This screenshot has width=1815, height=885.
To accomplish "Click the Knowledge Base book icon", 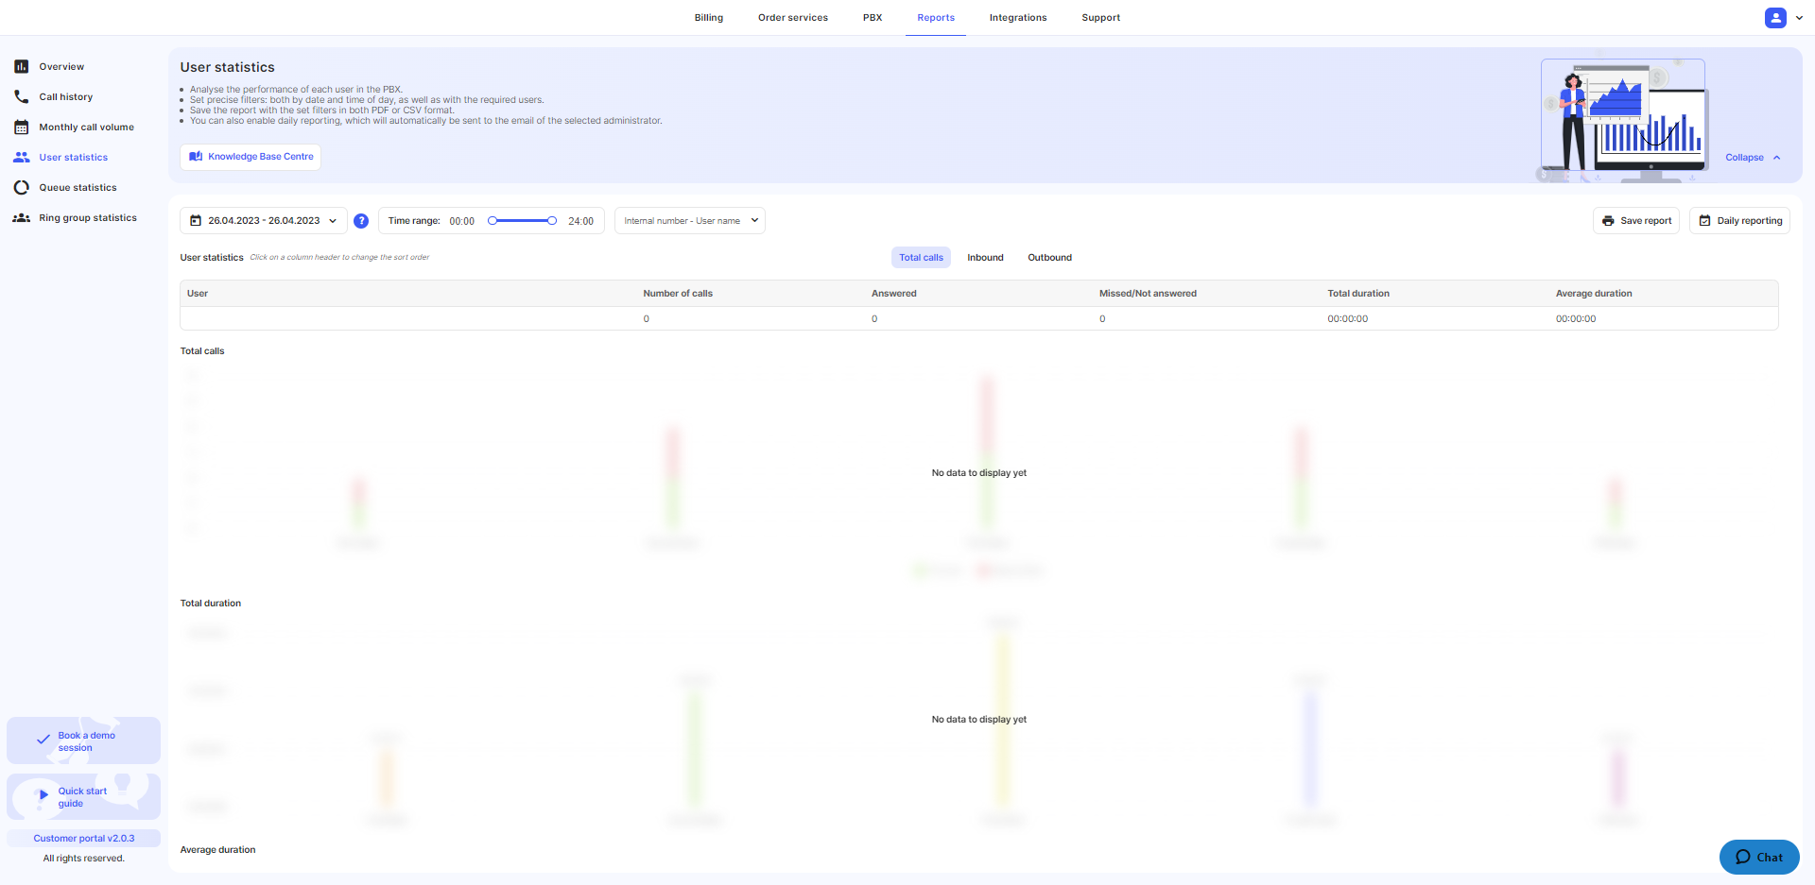I will [x=196, y=157].
